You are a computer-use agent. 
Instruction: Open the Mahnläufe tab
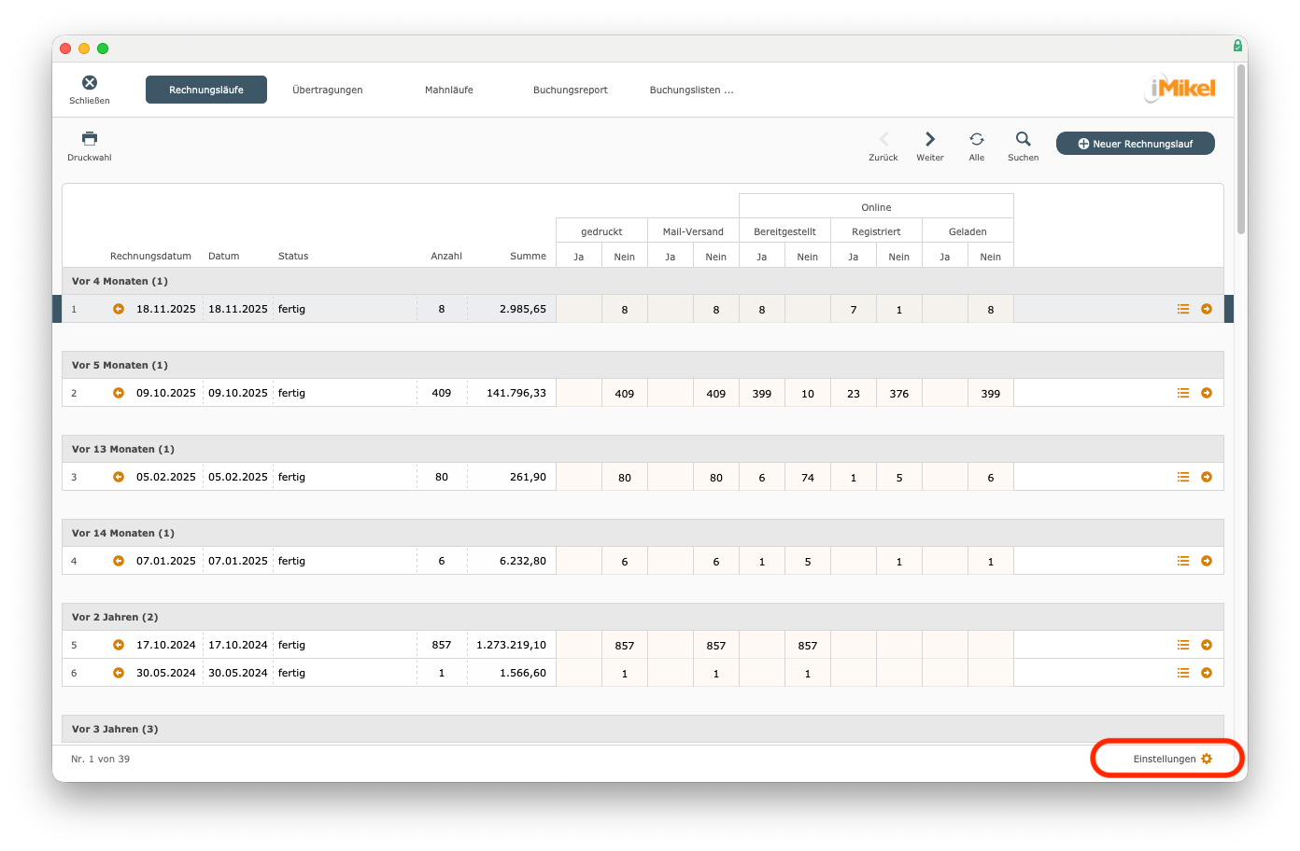[x=449, y=90]
